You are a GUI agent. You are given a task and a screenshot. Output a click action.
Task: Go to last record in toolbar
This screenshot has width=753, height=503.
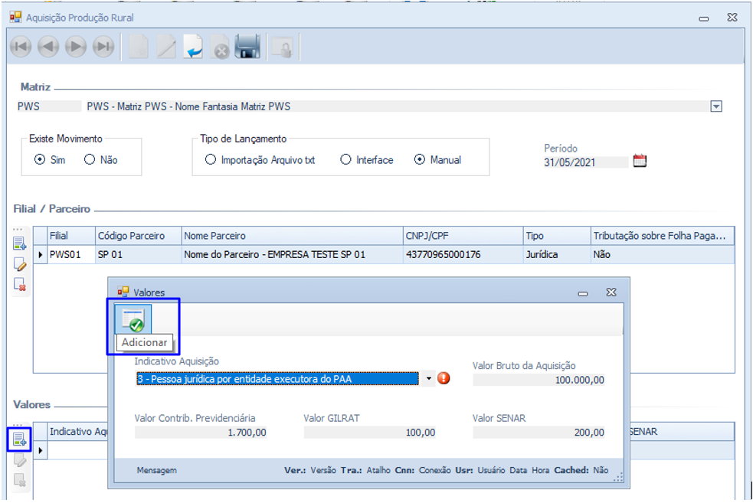tap(103, 47)
